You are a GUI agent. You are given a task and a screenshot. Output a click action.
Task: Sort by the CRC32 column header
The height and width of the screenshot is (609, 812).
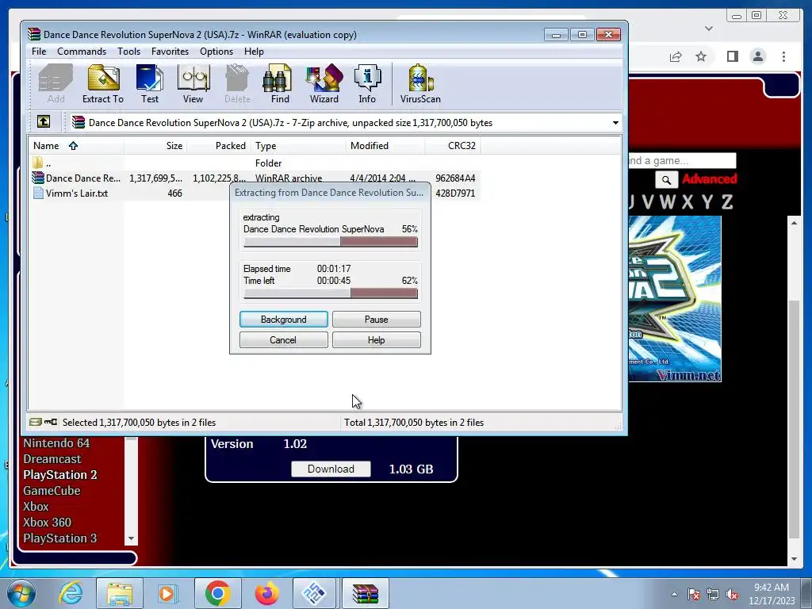453,146
